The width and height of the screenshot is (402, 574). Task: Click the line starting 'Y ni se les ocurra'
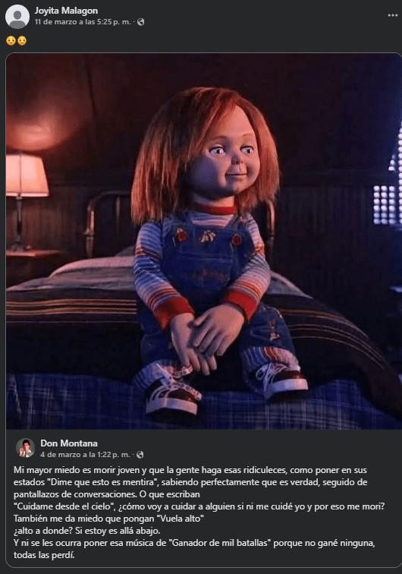[x=194, y=543]
